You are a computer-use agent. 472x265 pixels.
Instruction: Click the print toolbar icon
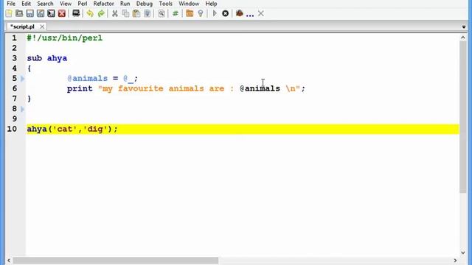pyautogui.click(x=76, y=13)
